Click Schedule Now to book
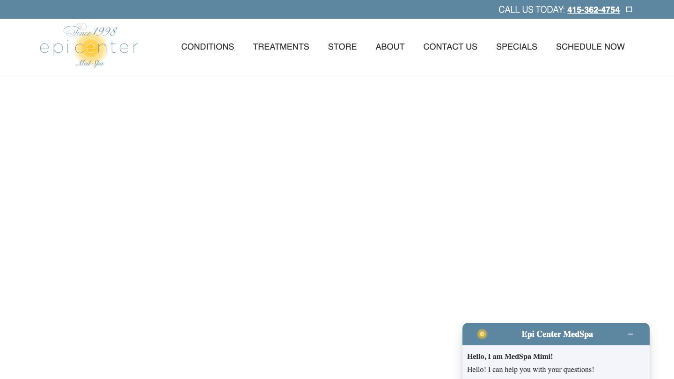The image size is (674, 379). point(590,47)
